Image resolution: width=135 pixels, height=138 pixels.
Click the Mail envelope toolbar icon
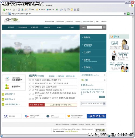point(61,10)
